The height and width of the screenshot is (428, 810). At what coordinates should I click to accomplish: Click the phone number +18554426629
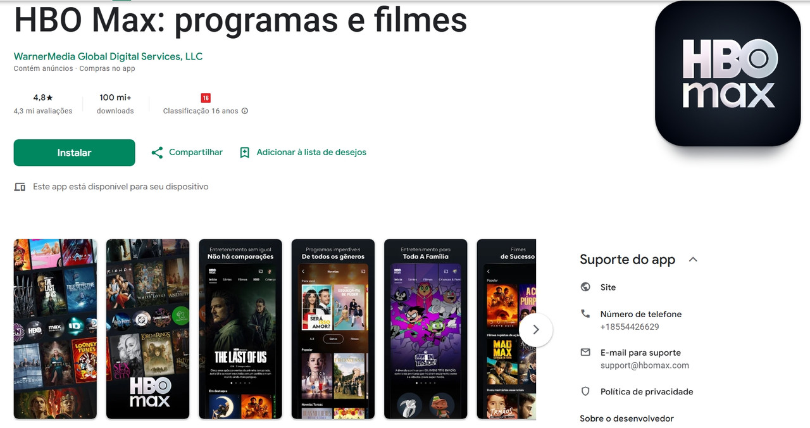point(630,327)
